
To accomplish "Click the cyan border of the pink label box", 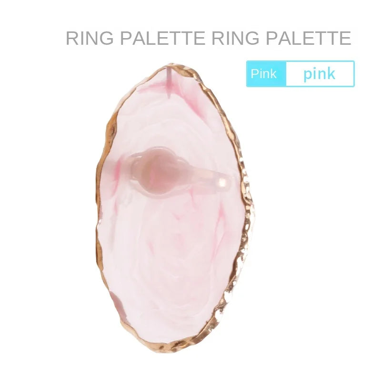I will coord(301,61).
